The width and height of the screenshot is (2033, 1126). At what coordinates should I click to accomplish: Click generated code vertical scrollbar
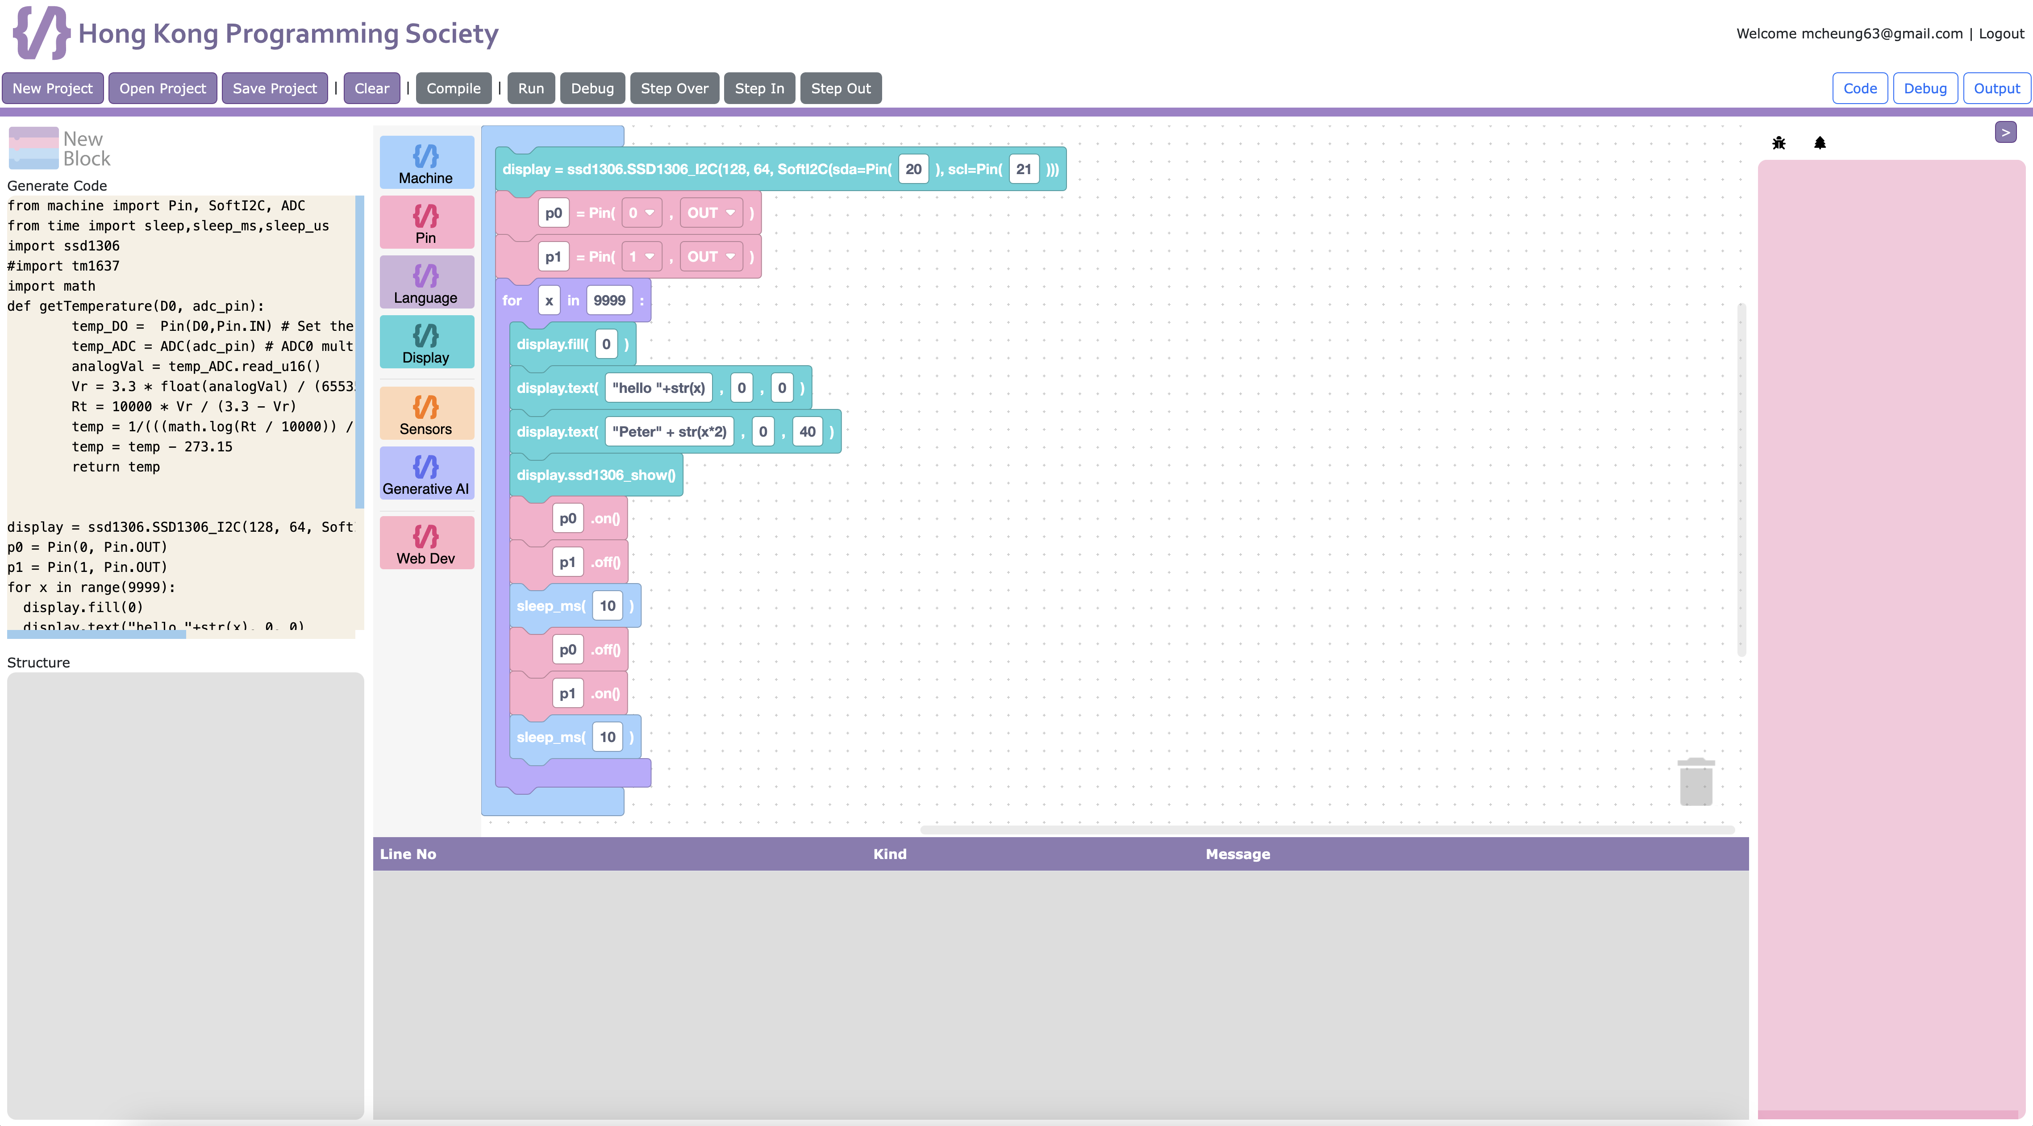[360, 352]
